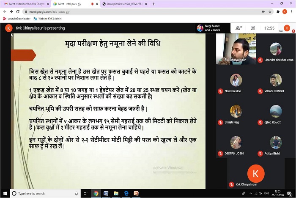Open the Chrome profile avatar icon
This screenshot has height=198, width=296.
pyautogui.click(x=285, y=11)
